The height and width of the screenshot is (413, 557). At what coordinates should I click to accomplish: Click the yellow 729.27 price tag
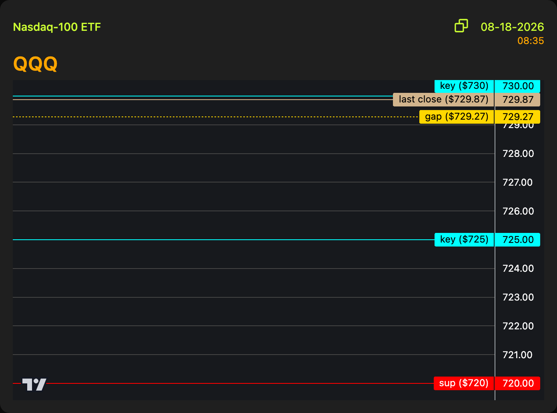point(517,117)
